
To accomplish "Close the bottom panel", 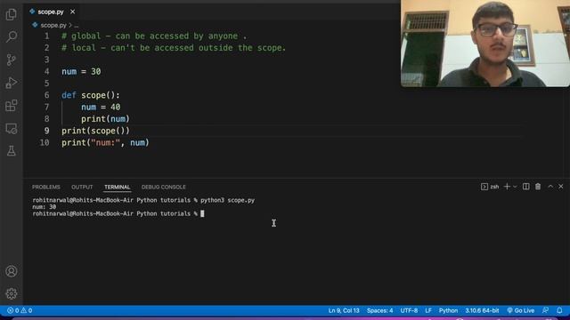I will 561,186.
